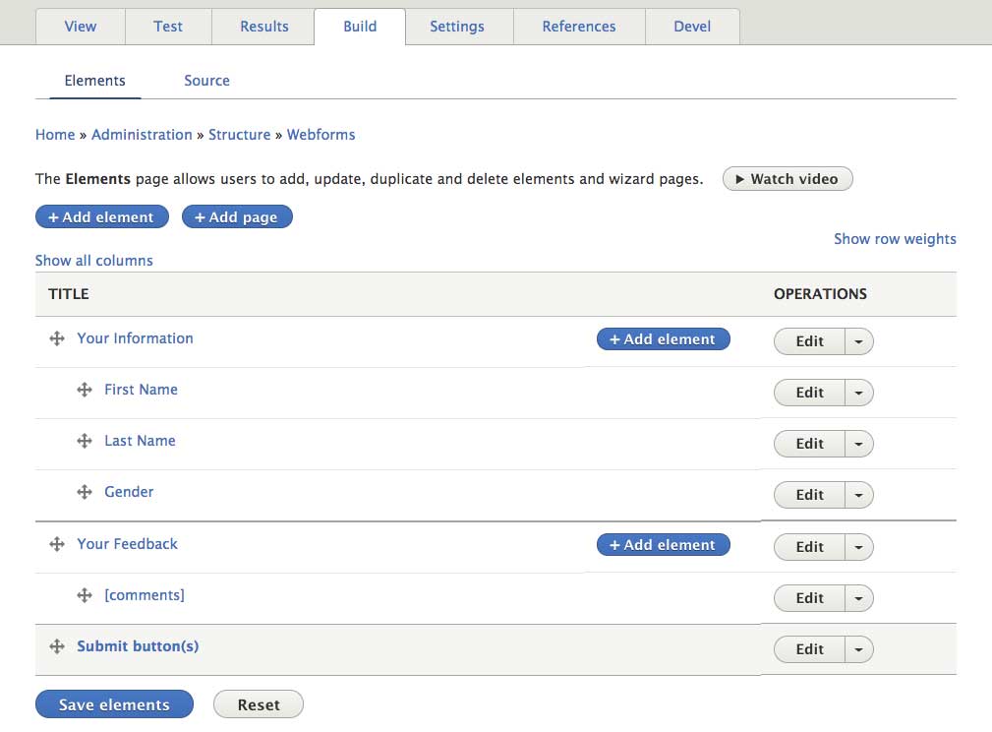This screenshot has width=992, height=732.
Task: Click the drag handle beside Submit button(s)
Action: [x=57, y=646]
